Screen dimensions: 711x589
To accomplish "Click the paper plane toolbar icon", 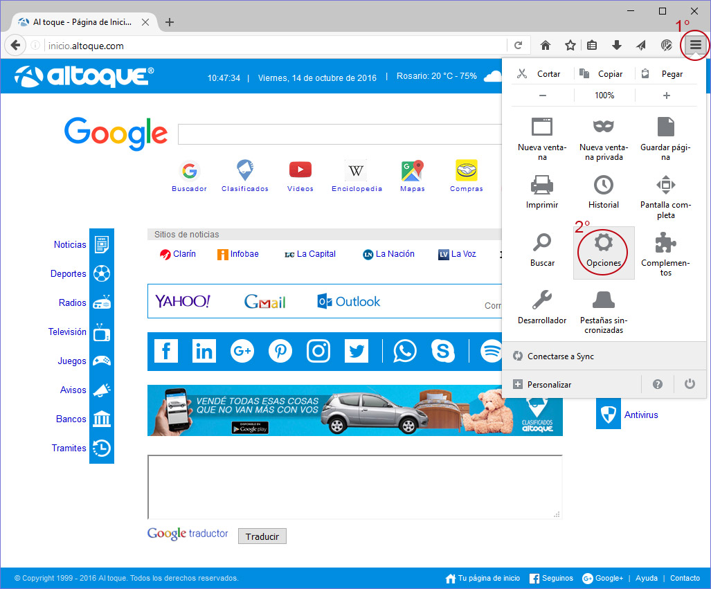I will (640, 45).
